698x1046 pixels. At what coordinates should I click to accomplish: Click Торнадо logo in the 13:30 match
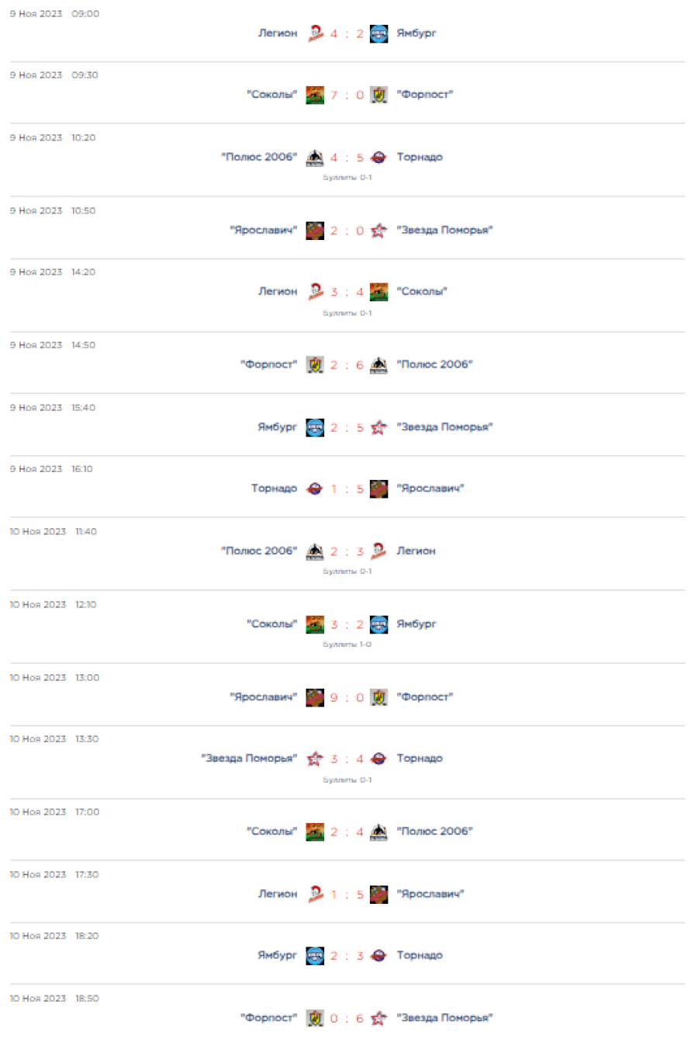click(x=378, y=759)
